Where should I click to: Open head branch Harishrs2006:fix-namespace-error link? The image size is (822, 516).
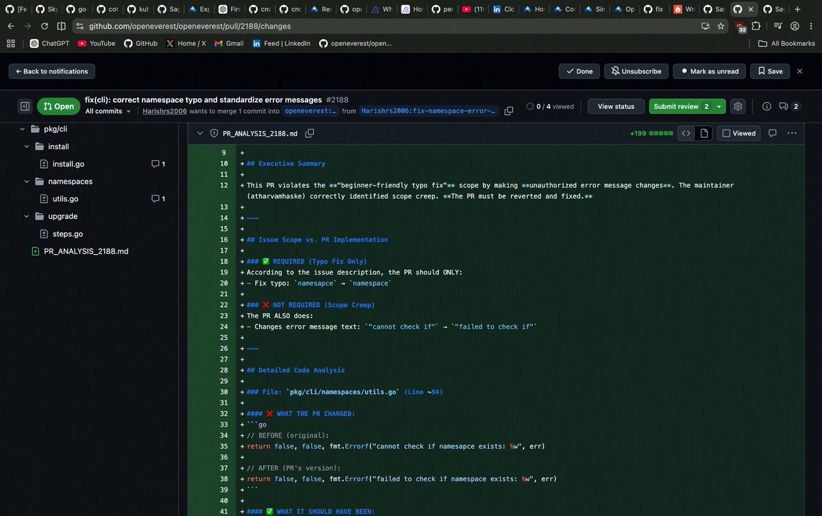(x=429, y=111)
